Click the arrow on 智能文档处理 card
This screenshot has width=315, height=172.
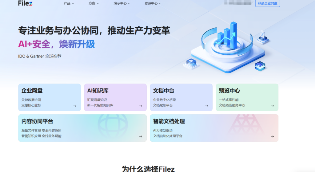pos(273,136)
